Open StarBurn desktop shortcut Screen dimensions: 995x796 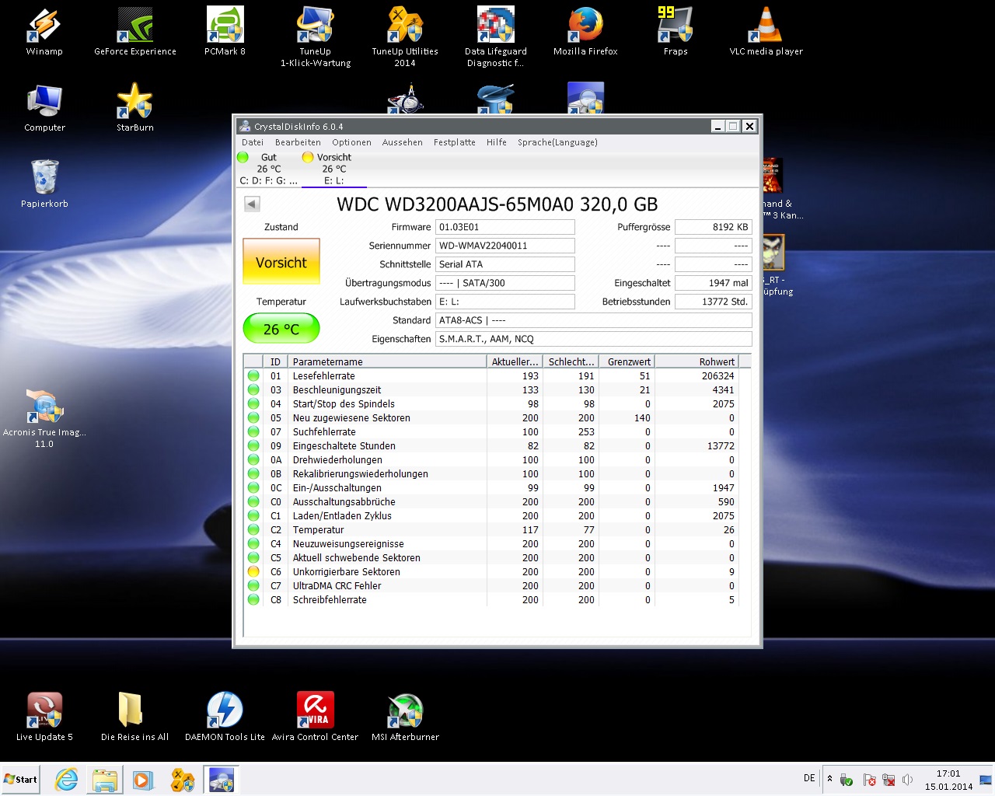coord(135,107)
